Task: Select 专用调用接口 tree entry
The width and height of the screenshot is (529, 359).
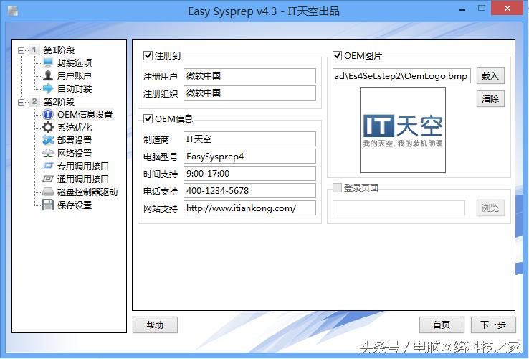Action: (x=82, y=166)
